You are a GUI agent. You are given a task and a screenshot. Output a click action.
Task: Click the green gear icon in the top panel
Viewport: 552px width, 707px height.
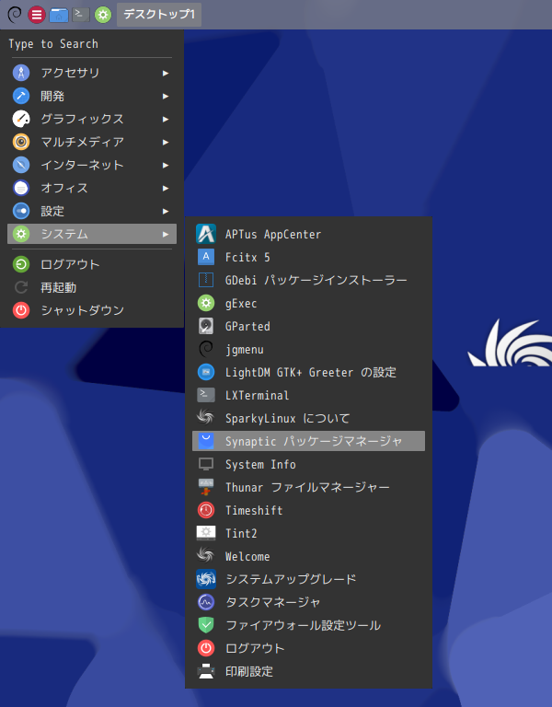103,15
